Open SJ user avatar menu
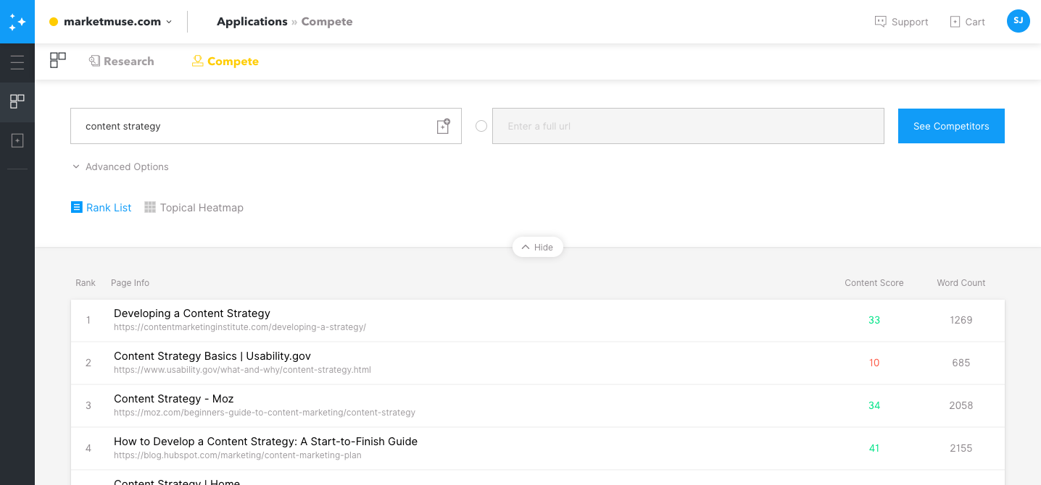 (x=1019, y=21)
